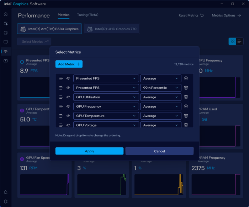Open the Display monitor sidebar icon
This screenshot has width=249, height=207.
coord(6,42)
